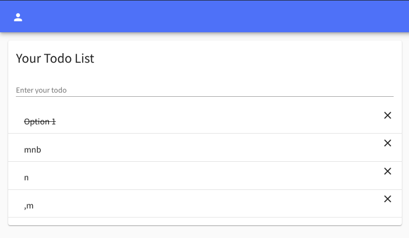
Task: Delete the crossed-out Option 1 todo
Action: pos(388,115)
